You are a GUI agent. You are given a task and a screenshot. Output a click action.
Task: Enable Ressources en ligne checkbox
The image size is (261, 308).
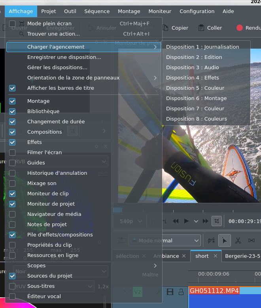point(12,255)
